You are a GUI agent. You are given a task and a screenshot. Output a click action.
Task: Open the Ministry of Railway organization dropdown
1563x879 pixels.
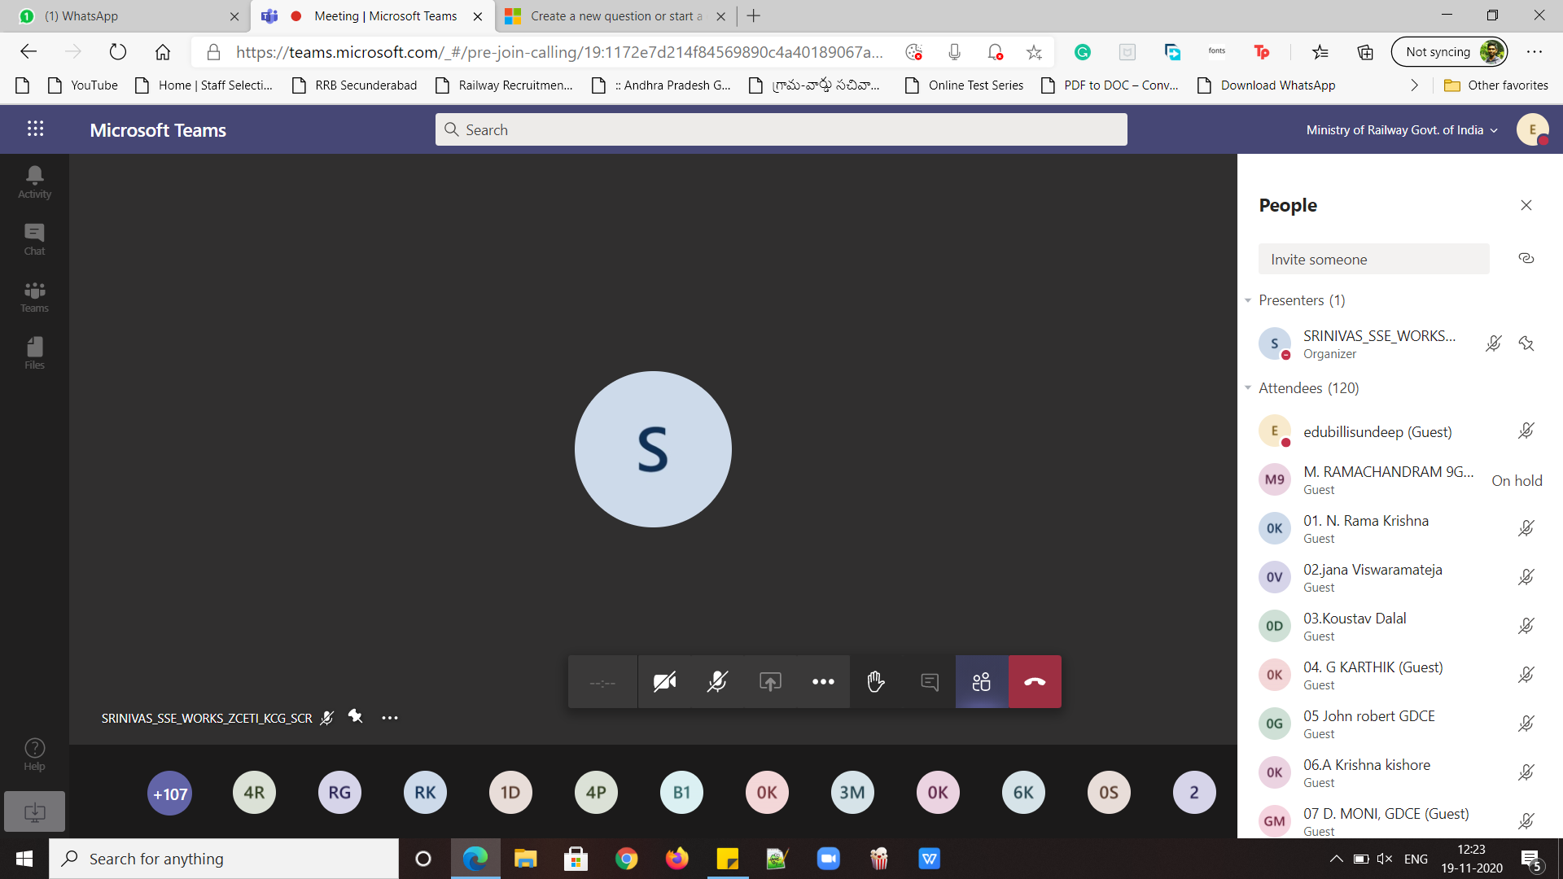(x=1401, y=130)
